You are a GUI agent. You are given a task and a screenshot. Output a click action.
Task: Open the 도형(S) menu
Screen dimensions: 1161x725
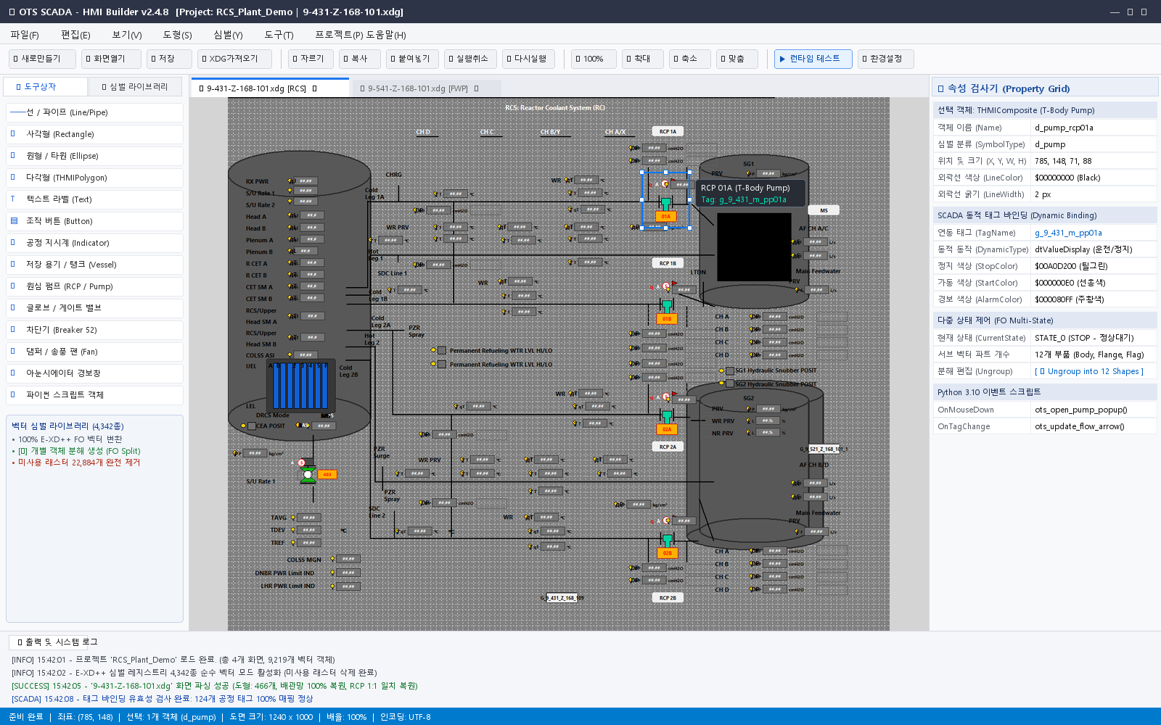click(177, 35)
